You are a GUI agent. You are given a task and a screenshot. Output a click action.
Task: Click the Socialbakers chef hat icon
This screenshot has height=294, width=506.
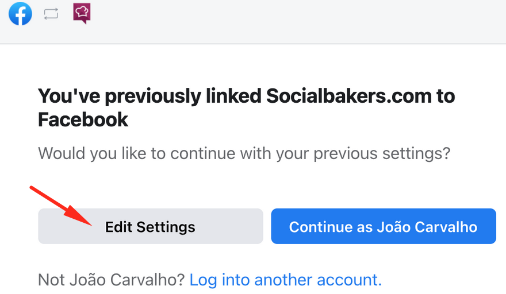[82, 14]
